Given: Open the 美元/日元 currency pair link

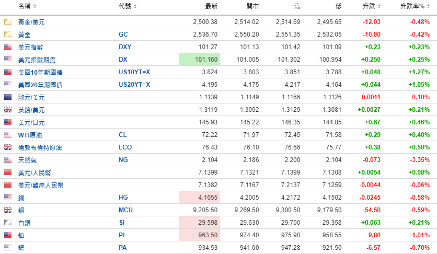Looking at the screenshot, I should pyautogui.click(x=31, y=122).
